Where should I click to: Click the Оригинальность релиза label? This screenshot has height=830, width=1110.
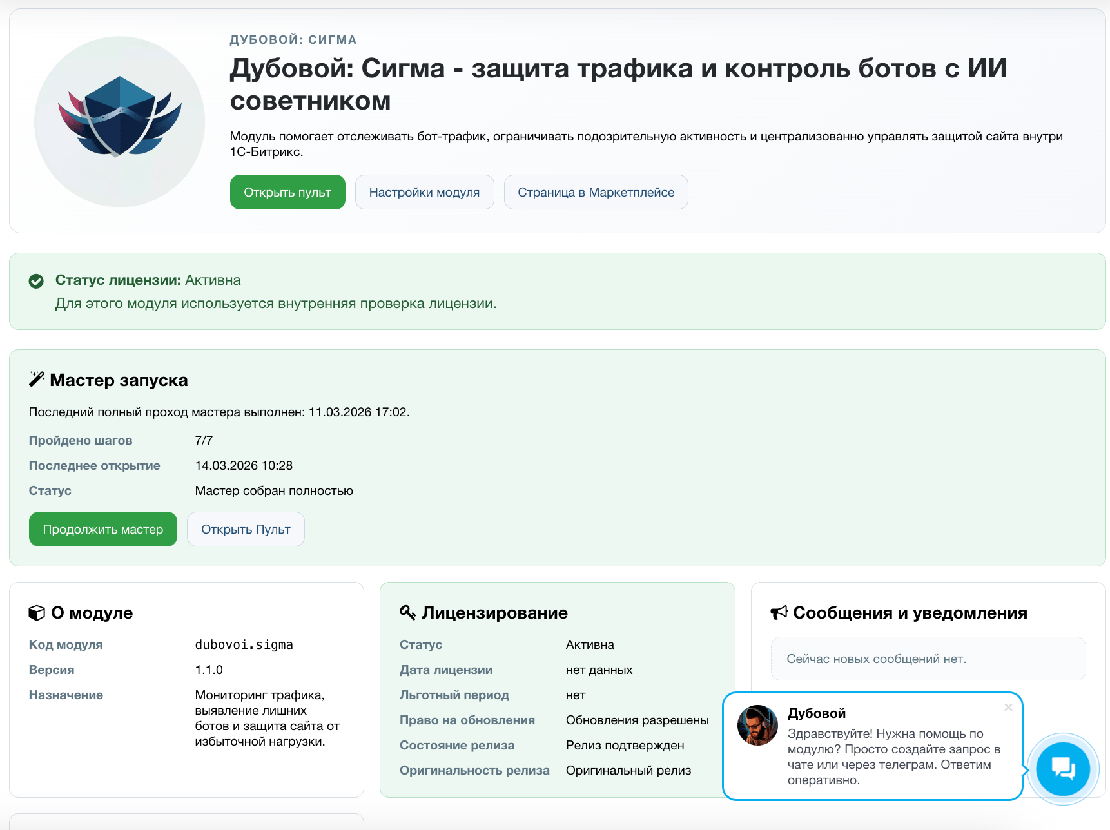coord(474,770)
